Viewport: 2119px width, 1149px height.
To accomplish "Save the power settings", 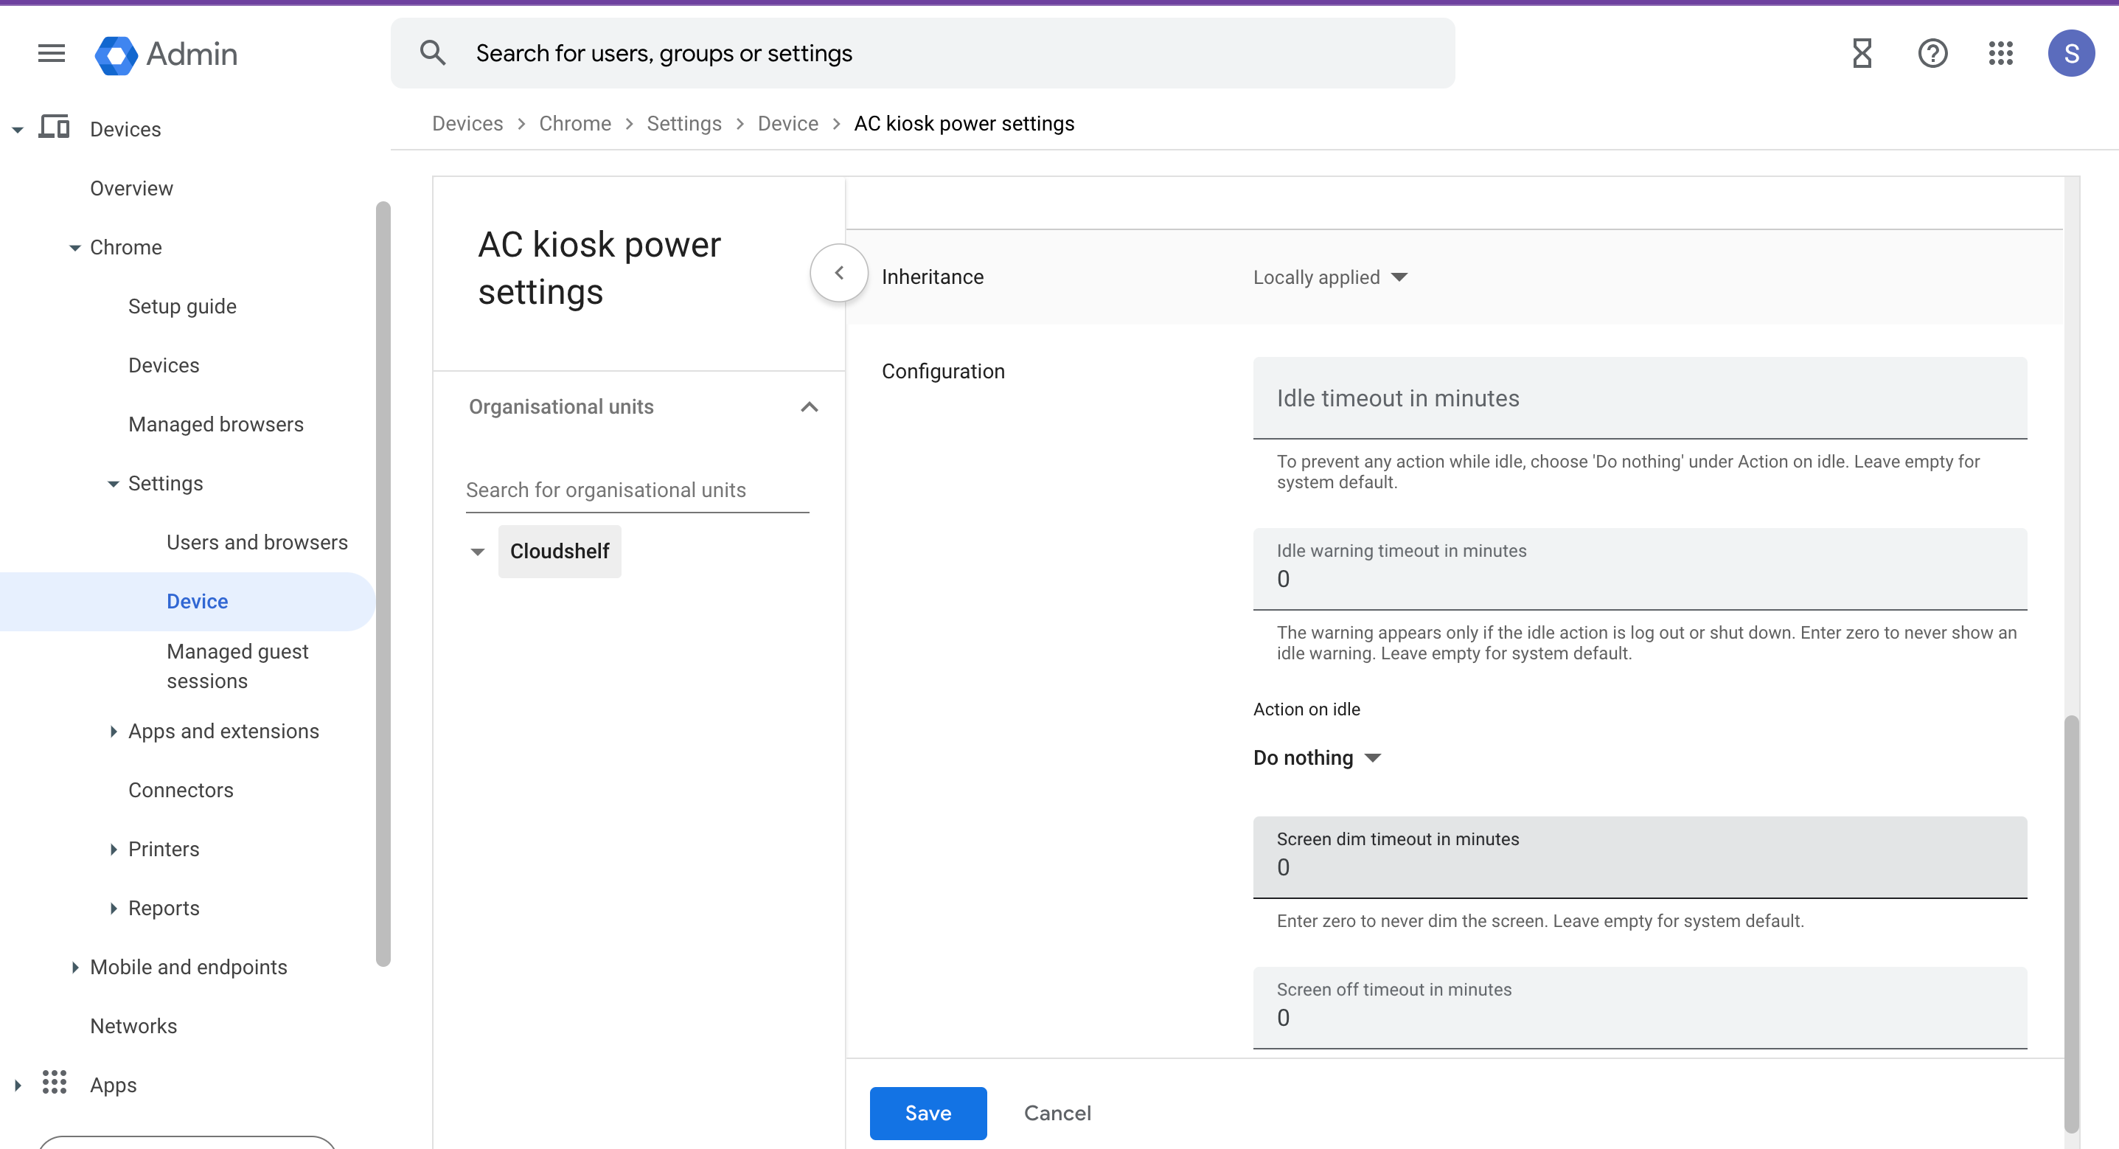I will pyautogui.click(x=928, y=1113).
